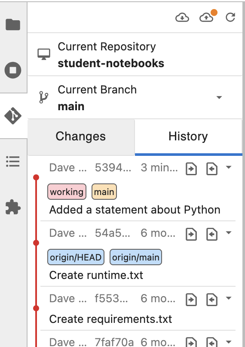Click the 'origin/HEAD' reference tag
The height and width of the screenshot is (347, 245).
(x=76, y=257)
